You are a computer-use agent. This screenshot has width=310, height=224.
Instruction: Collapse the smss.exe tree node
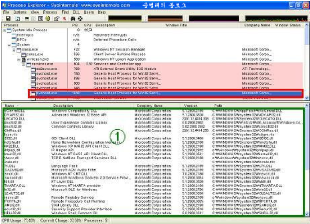(14, 50)
